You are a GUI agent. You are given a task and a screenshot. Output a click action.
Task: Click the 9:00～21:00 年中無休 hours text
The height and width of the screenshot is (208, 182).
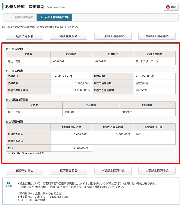coord(31,200)
